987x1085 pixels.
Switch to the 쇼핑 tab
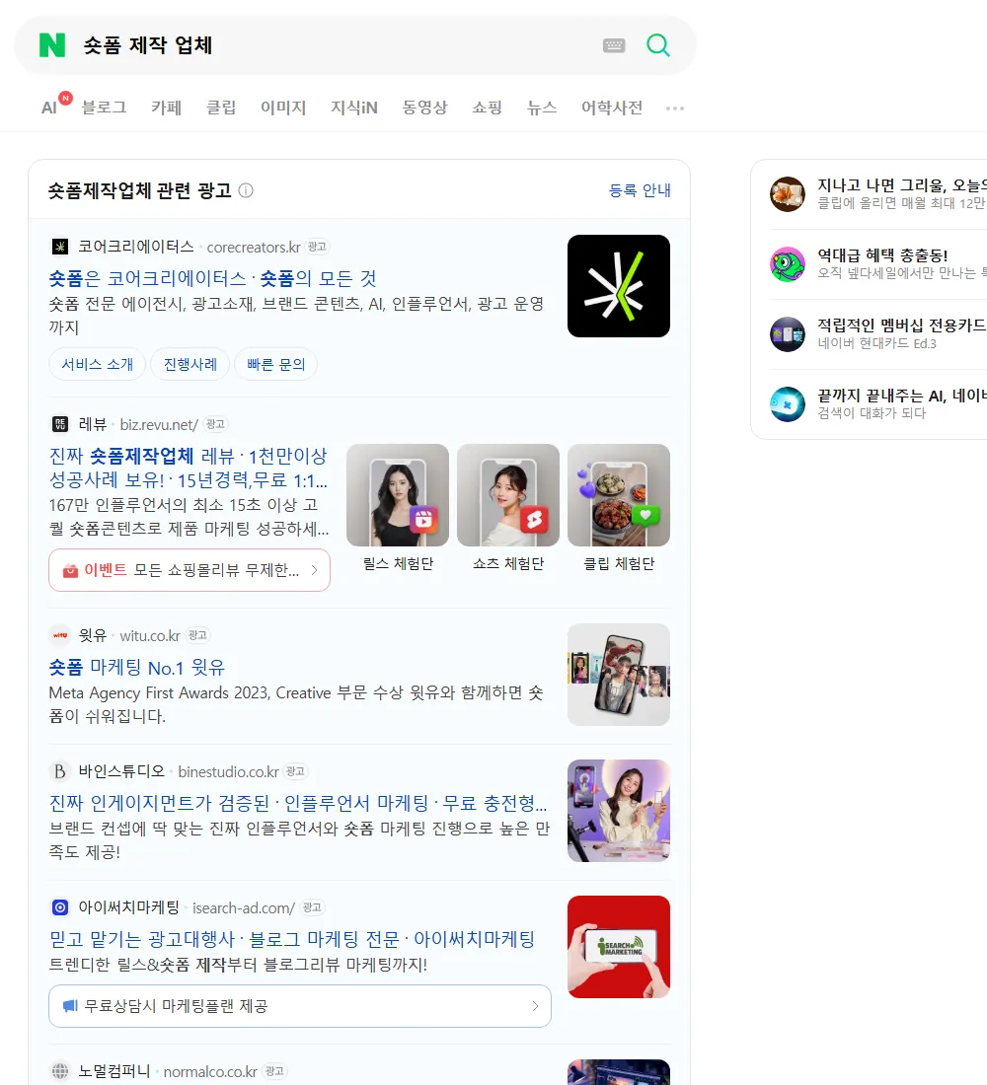click(487, 108)
